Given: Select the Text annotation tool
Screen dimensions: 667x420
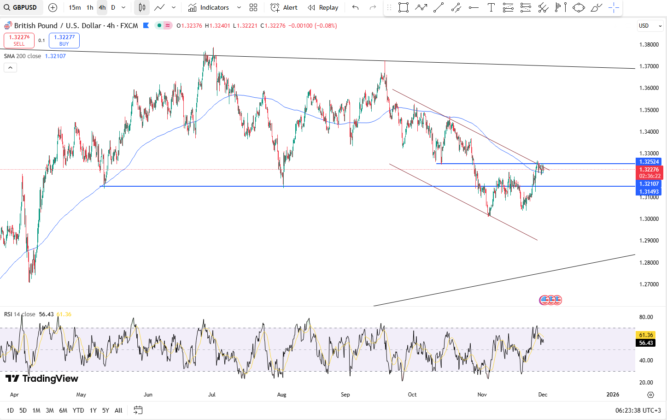Looking at the screenshot, I should coord(491,7).
